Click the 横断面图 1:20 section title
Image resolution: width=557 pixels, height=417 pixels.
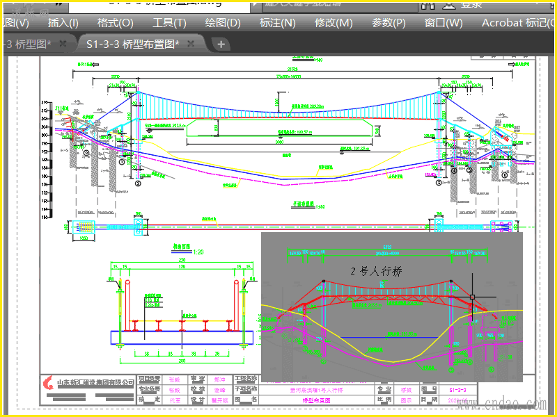pos(188,250)
